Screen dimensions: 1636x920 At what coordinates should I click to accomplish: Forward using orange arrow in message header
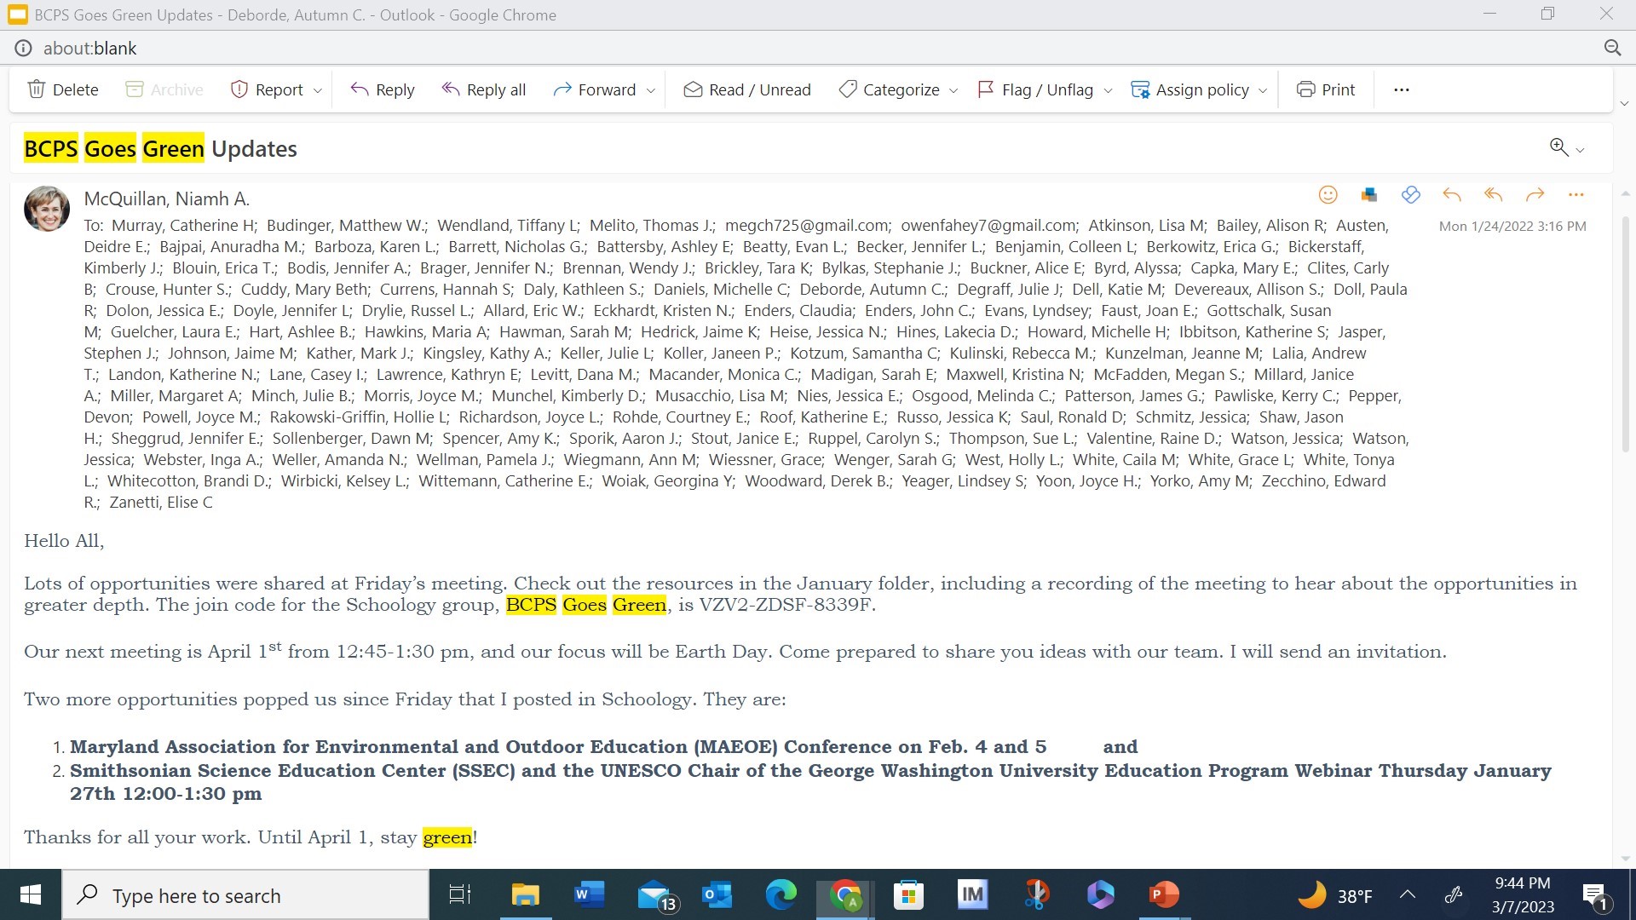(x=1535, y=195)
